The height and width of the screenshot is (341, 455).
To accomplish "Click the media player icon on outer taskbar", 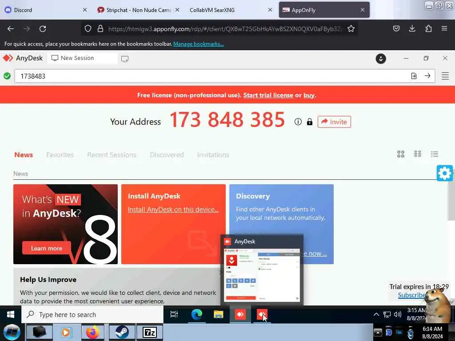I will coord(66,332).
